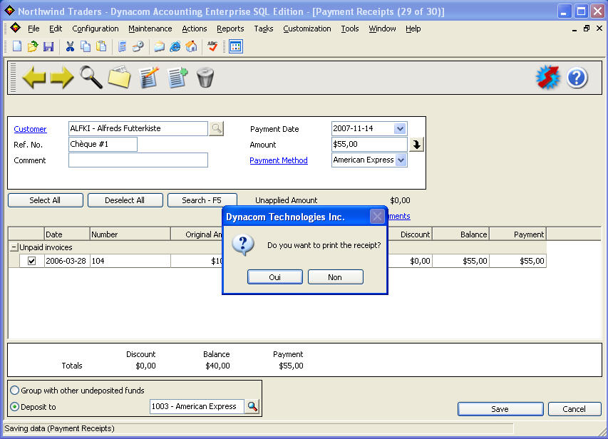This screenshot has width=608, height=439.
Task: Open the American Express payment method dropdown
Action: [x=401, y=160]
